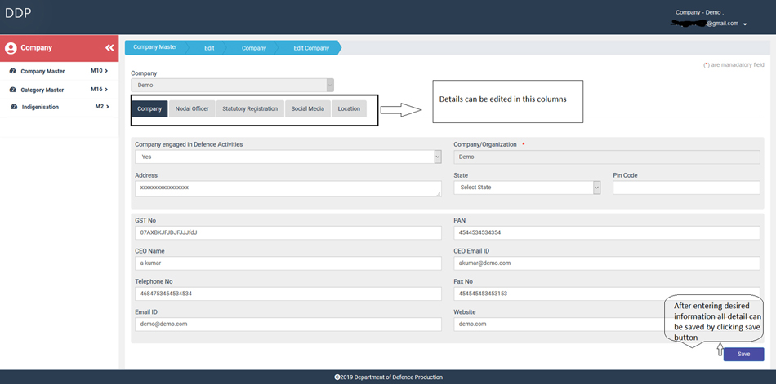Click the CEO Email ID field
Viewport: 776px width, 384px height.
click(606, 263)
